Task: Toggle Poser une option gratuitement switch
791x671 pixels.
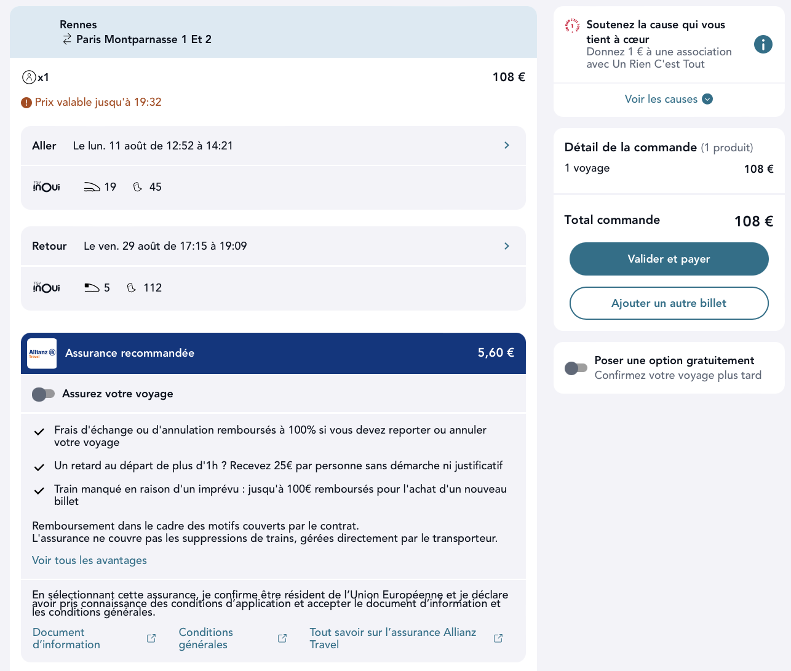Action: [x=576, y=368]
